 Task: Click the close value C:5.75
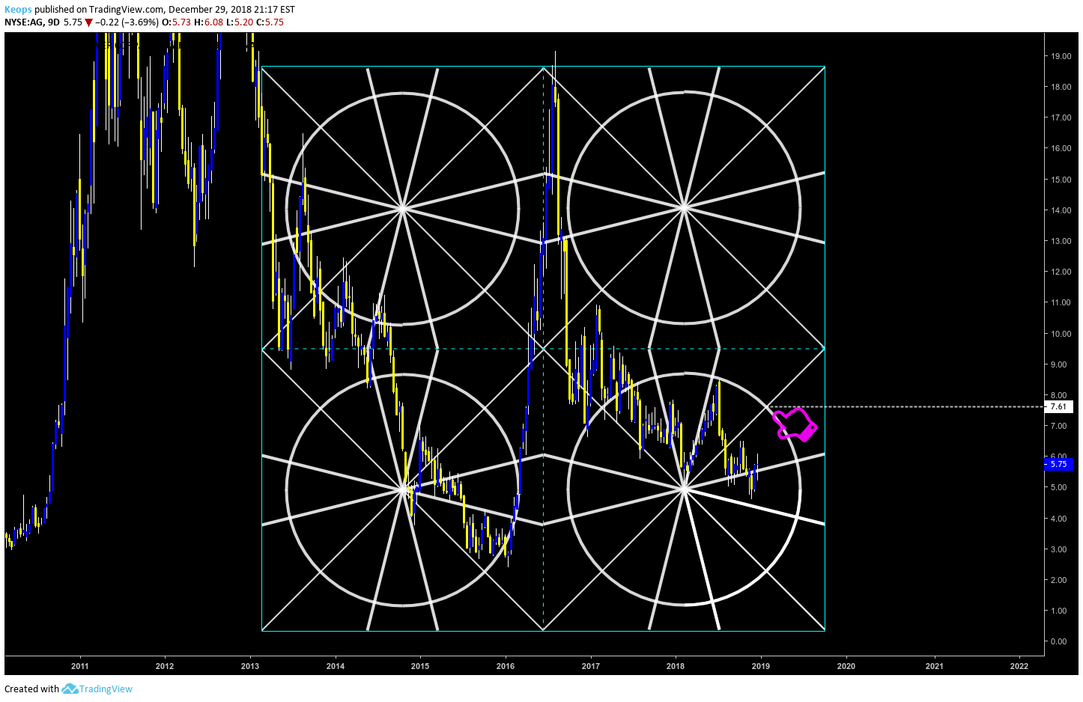tap(270, 22)
